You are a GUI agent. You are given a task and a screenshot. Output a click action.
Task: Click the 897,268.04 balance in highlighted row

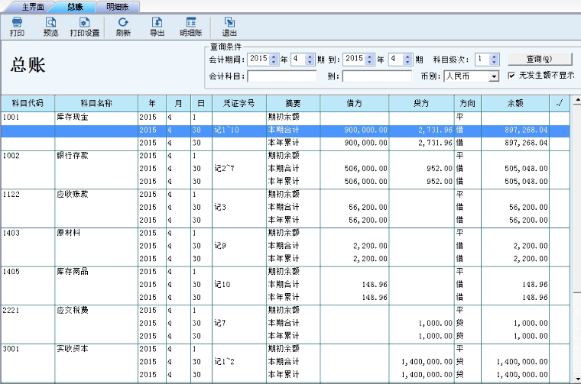point(515,131)
